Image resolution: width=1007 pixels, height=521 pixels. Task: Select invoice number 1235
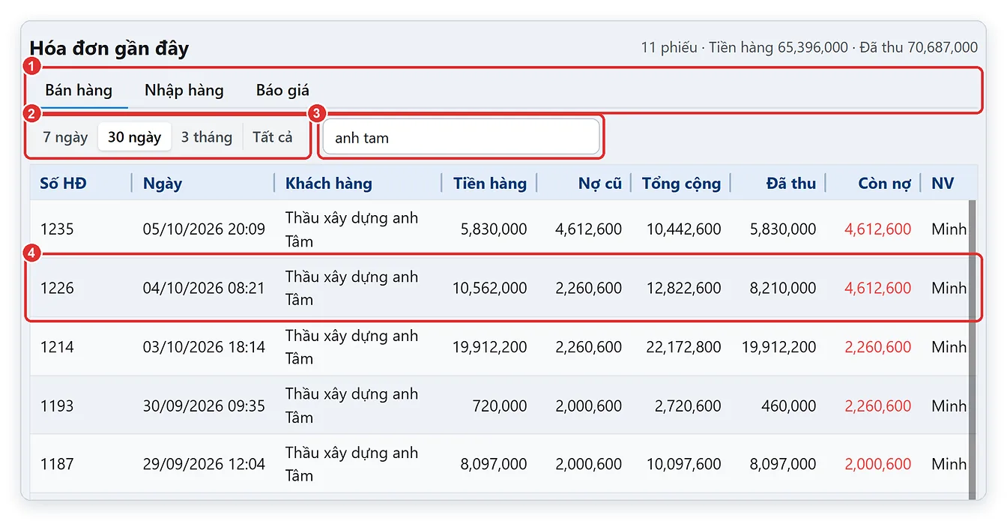[57, 229]
